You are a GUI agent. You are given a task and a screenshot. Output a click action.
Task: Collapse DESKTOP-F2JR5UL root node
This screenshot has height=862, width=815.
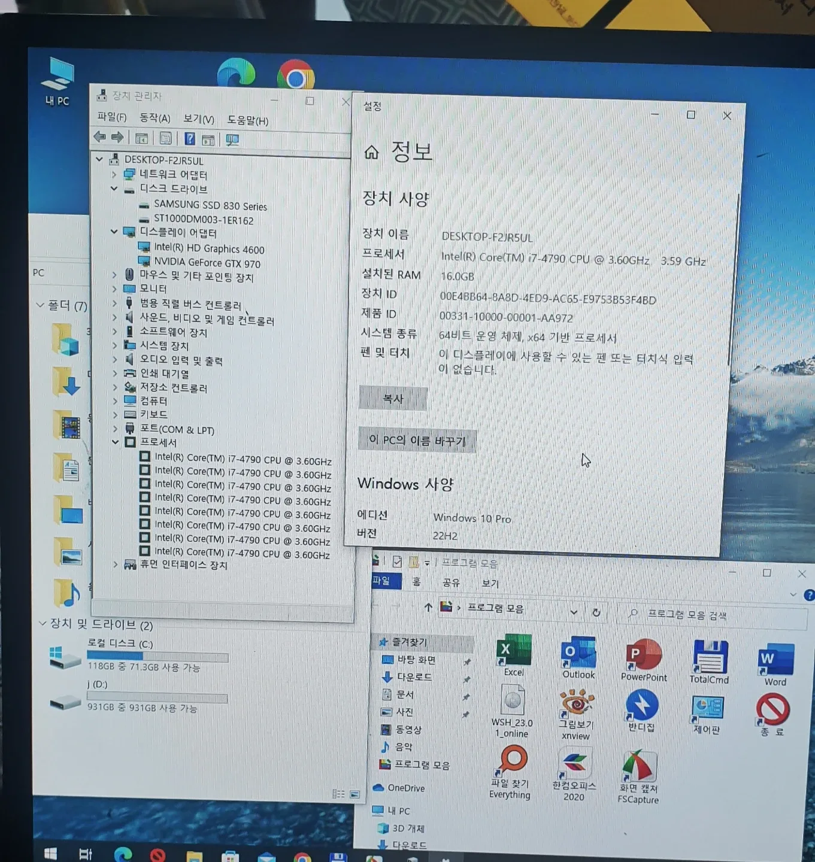click(x=99, y=159)
